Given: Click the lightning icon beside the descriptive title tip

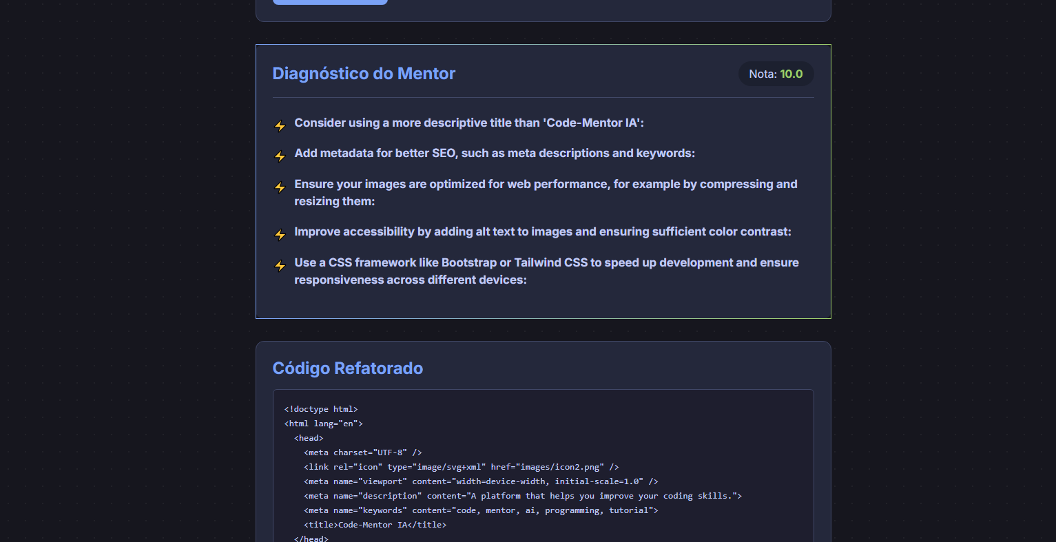Looking at the screenshot, I should pos(280,126).
